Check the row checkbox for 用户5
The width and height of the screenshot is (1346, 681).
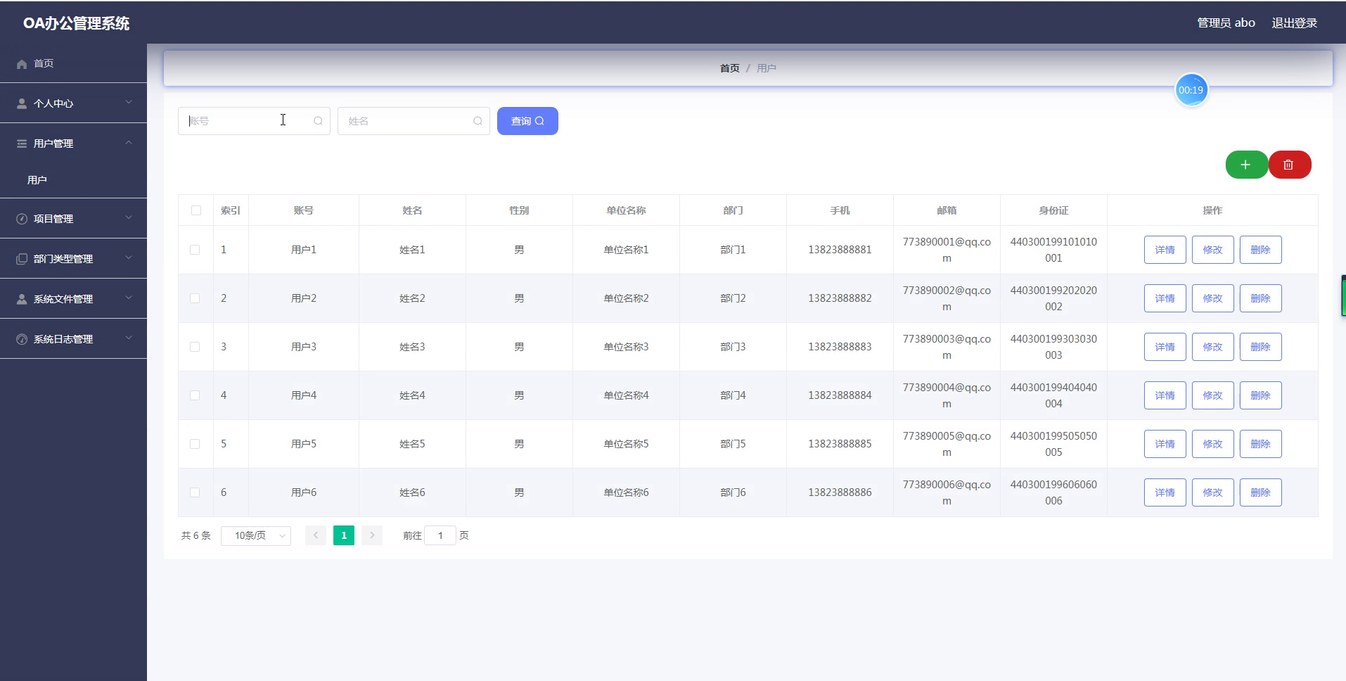[195, 444]
